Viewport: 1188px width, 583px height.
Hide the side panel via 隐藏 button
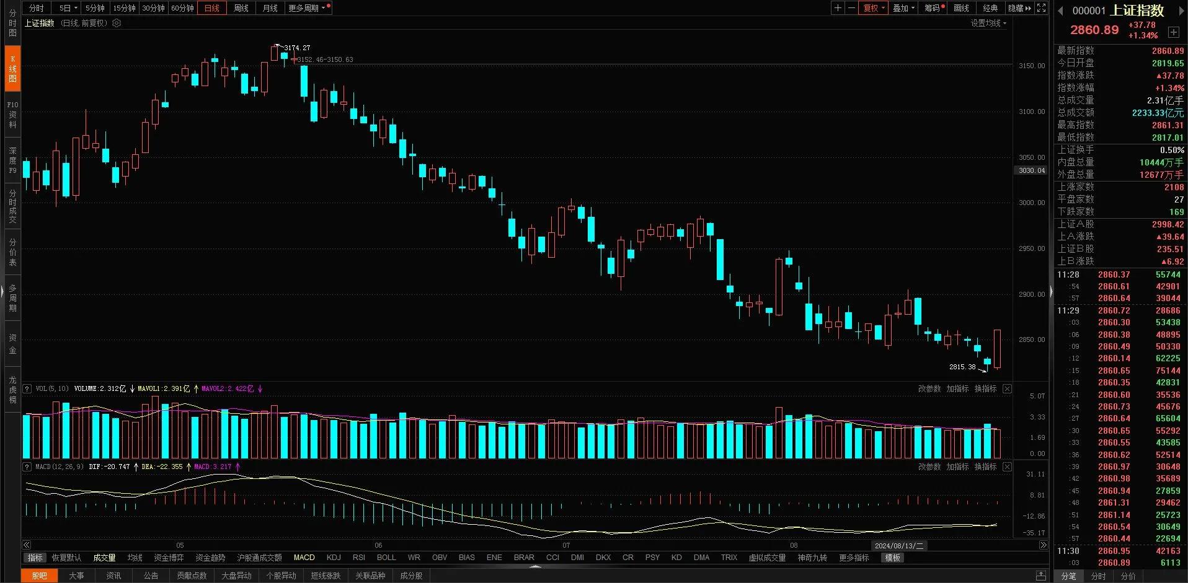[x=1018, y=8]
